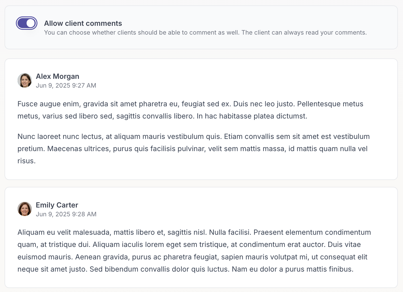
Task: Click the line starting 'quam, at tristique dui'
Action: 189,245
